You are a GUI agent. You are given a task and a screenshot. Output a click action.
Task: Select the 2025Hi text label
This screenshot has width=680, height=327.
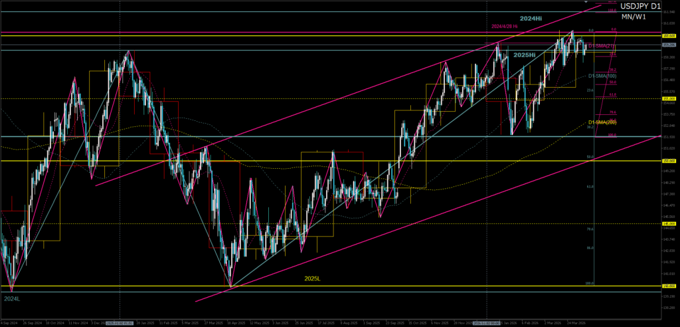click(525, 54)
